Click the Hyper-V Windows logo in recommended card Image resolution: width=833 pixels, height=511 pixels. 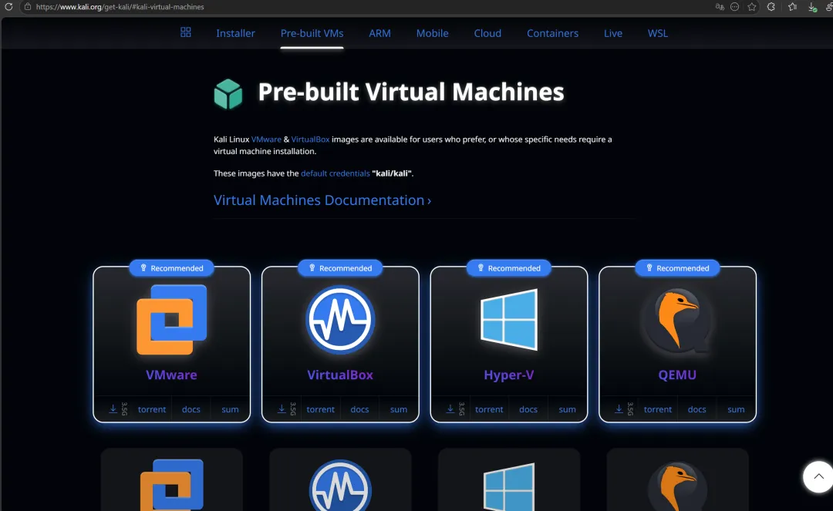point(509,319)
